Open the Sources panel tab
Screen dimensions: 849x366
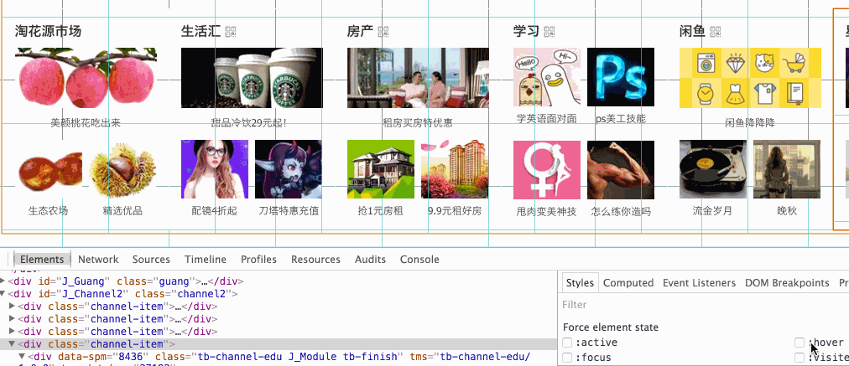(x=151, y=260)
